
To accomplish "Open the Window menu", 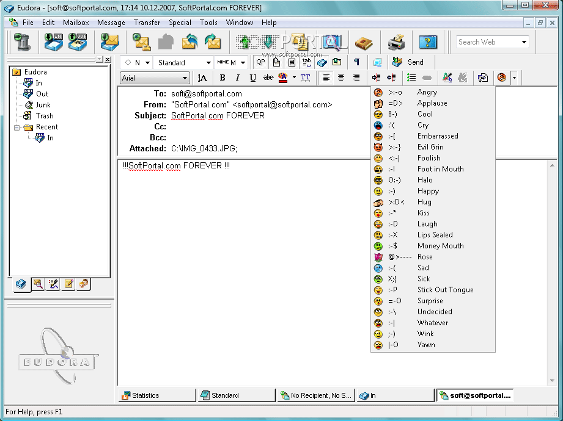I will [240, 22].
